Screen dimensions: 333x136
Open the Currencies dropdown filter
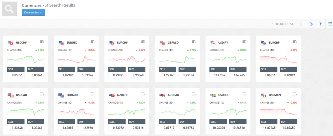(33, 12)
